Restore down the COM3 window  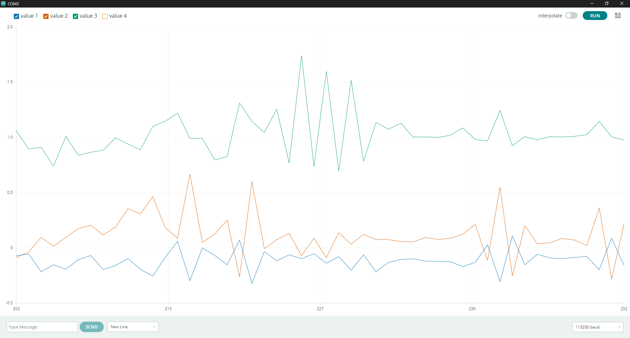click(x=607, y=4)
